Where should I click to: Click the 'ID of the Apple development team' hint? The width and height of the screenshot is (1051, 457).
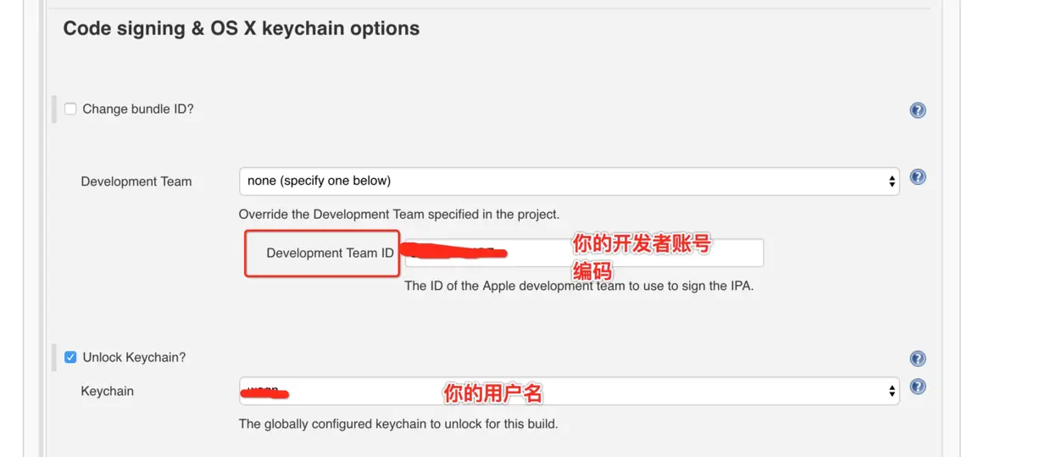578,286
